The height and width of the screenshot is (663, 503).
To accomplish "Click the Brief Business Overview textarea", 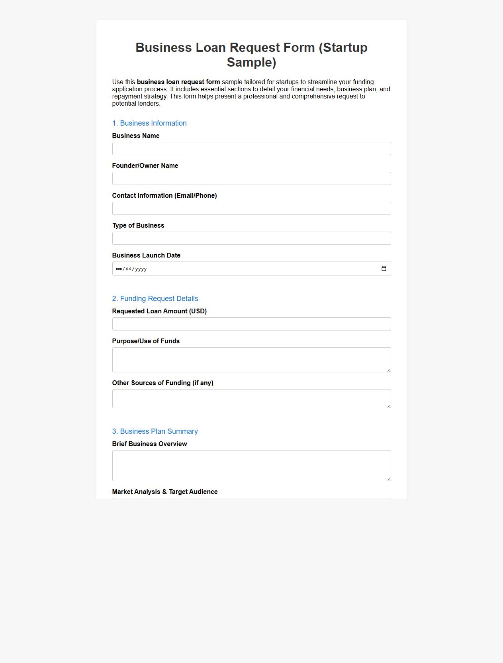I will pos(251,465).
